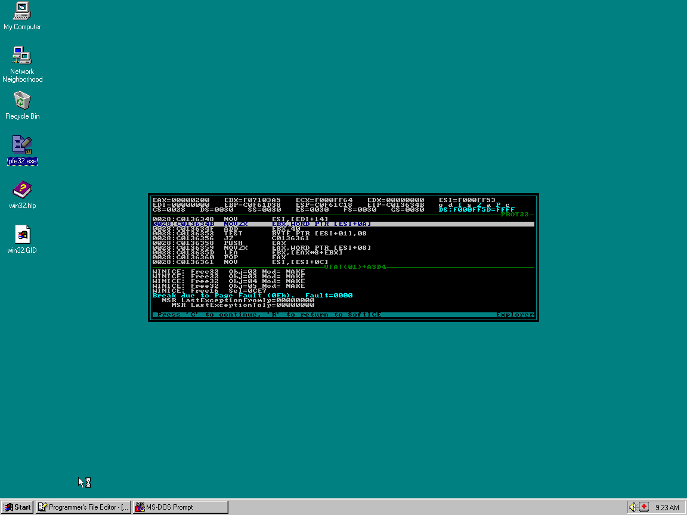This screenshot has width=687, height=515.
Task: Click the EBX=F07103A5 register value
Action: click(x=252, y=200)
